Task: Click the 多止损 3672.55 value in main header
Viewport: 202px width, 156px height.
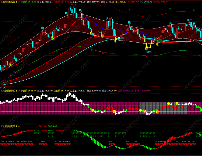Action: coord(29,2)
